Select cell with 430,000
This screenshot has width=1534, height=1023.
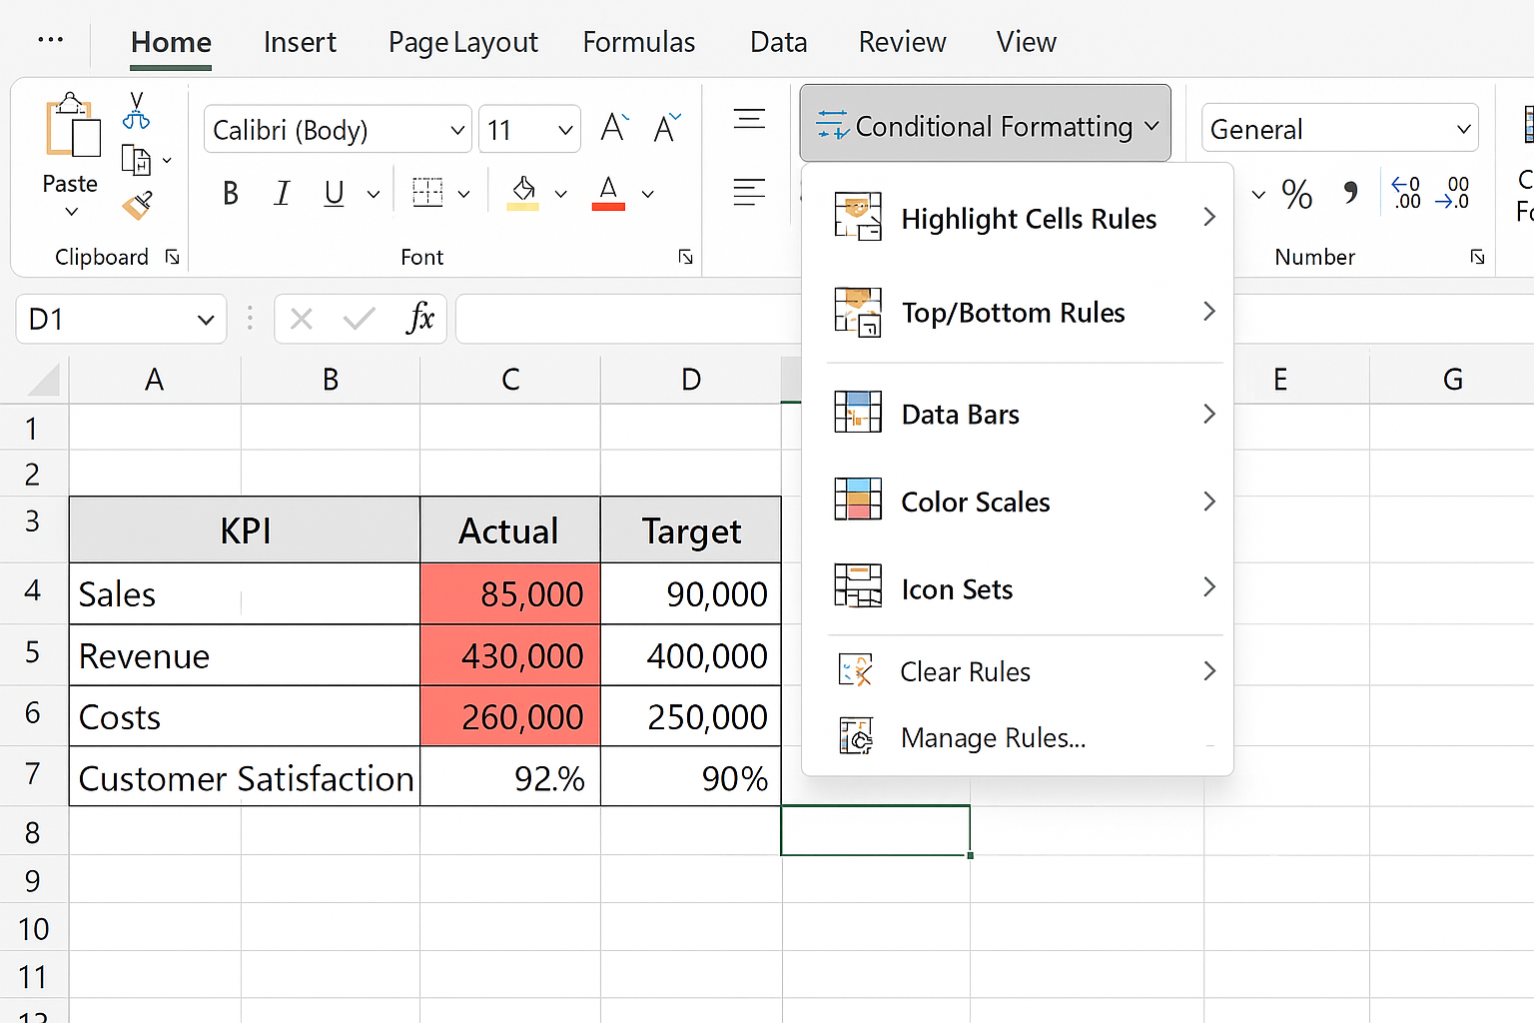point(510,655)
